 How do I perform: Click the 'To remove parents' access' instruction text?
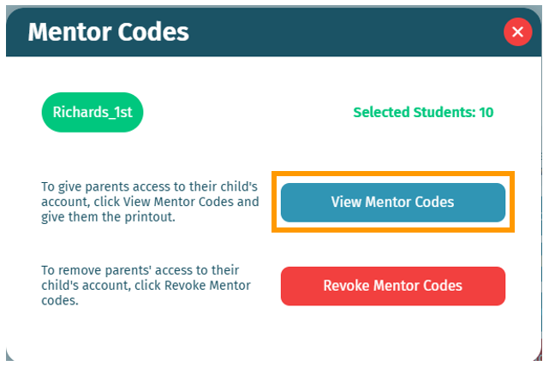point(146,286)
